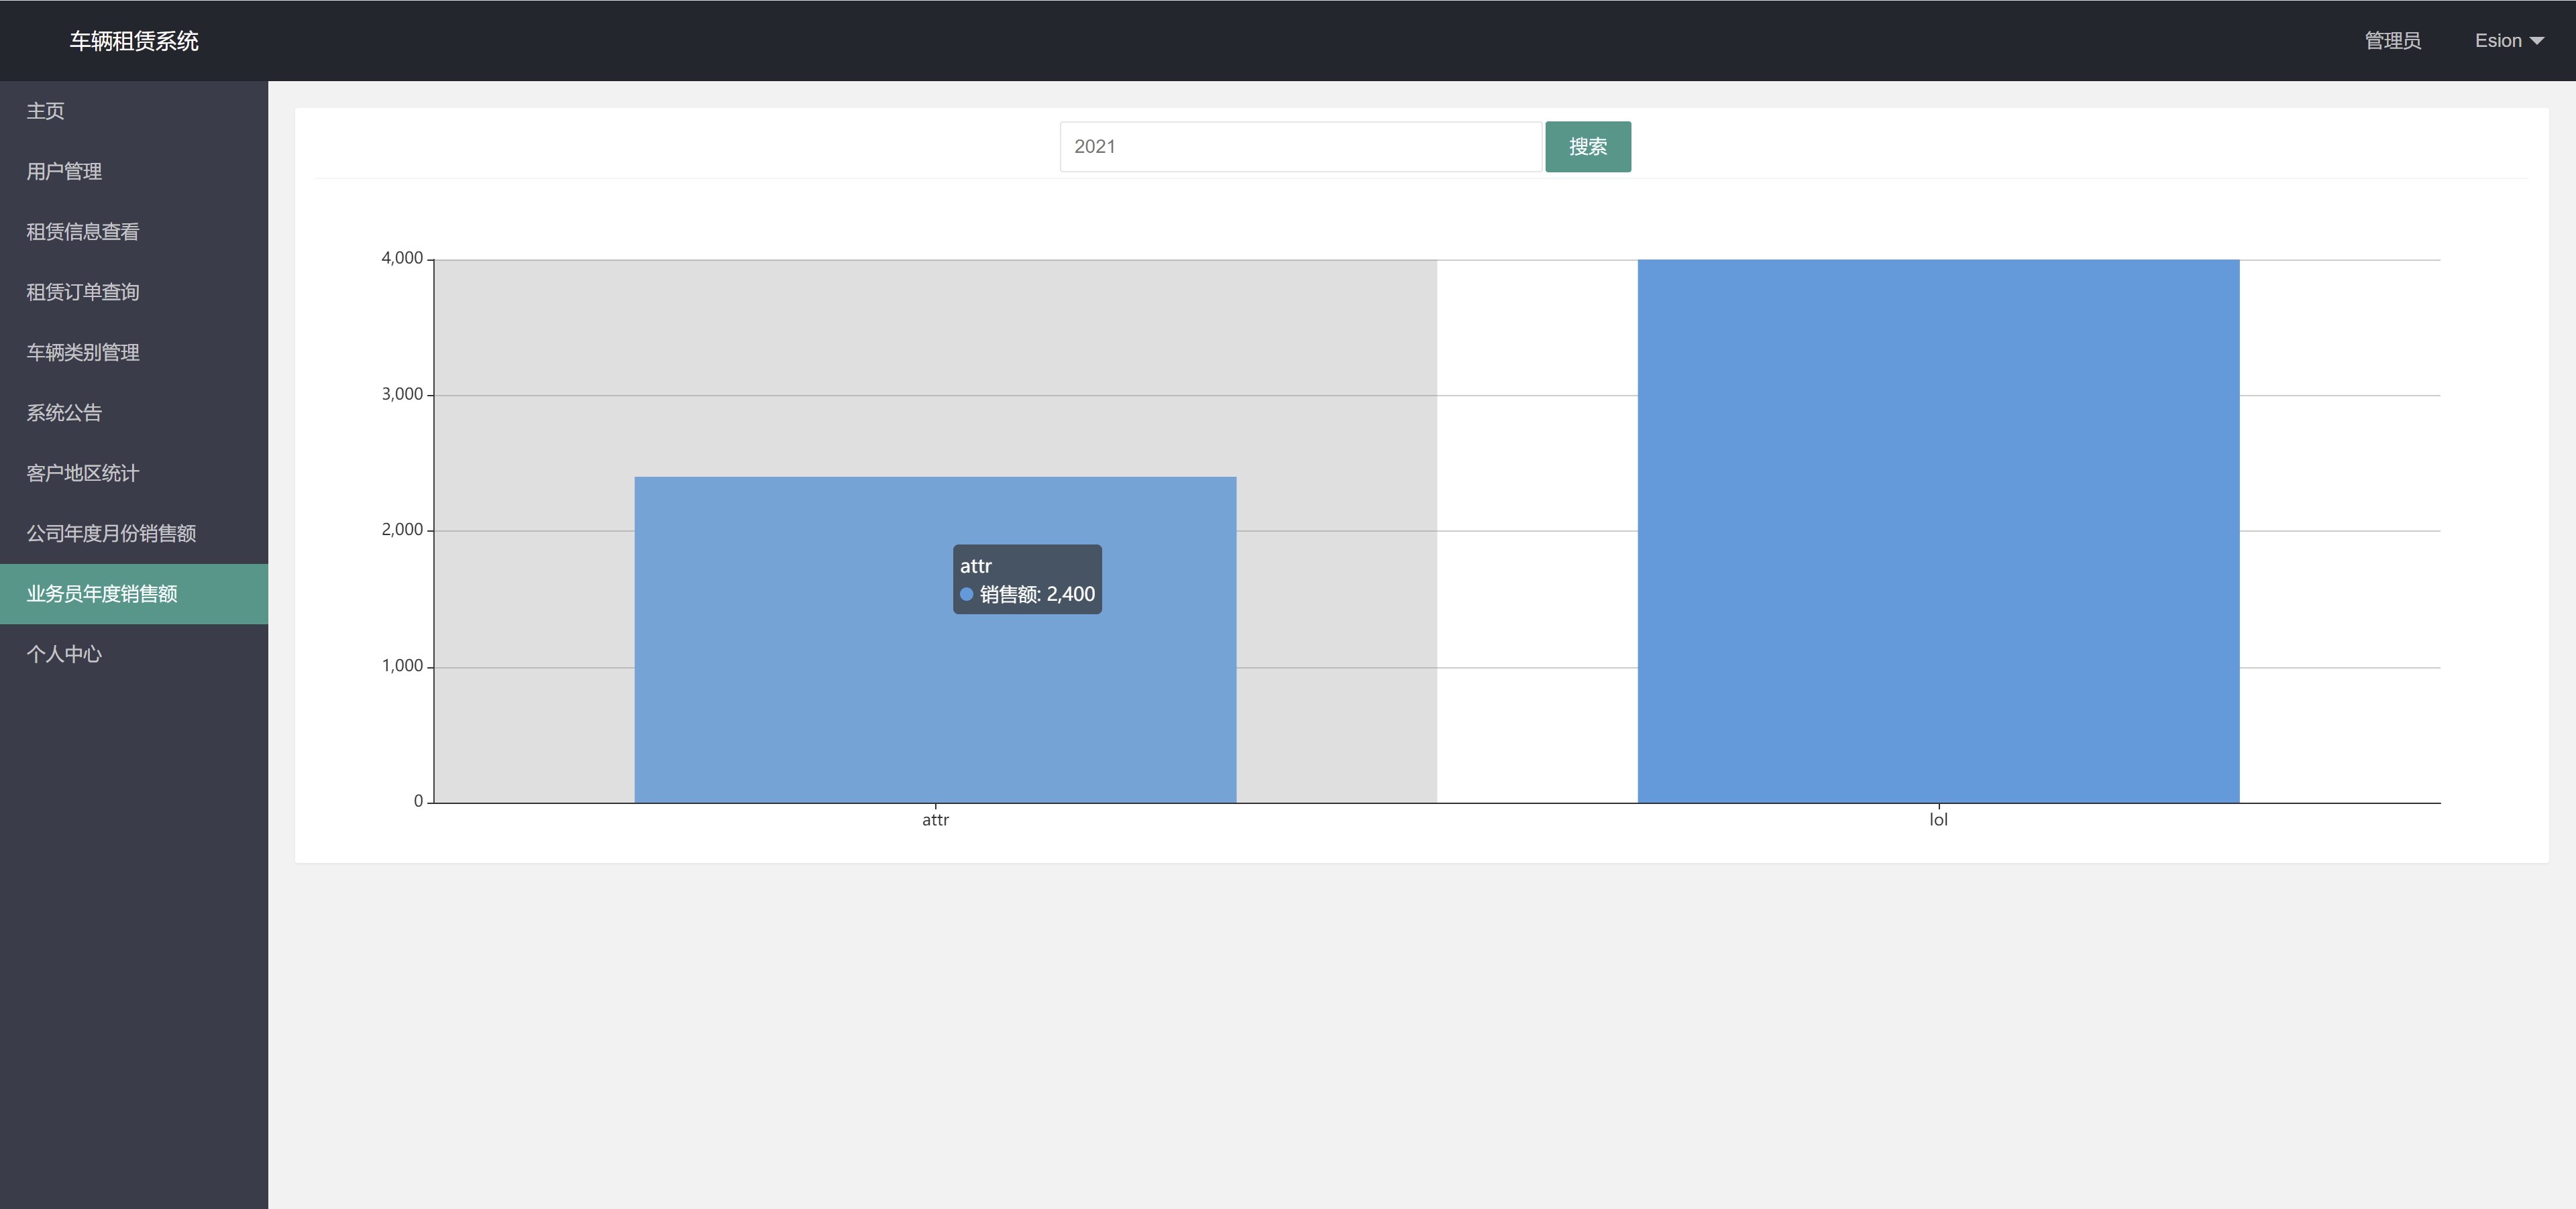This screenshot has height=1209, width=2576.
Task: Open 租赁信息查看 page
Action: click(83, 232)
